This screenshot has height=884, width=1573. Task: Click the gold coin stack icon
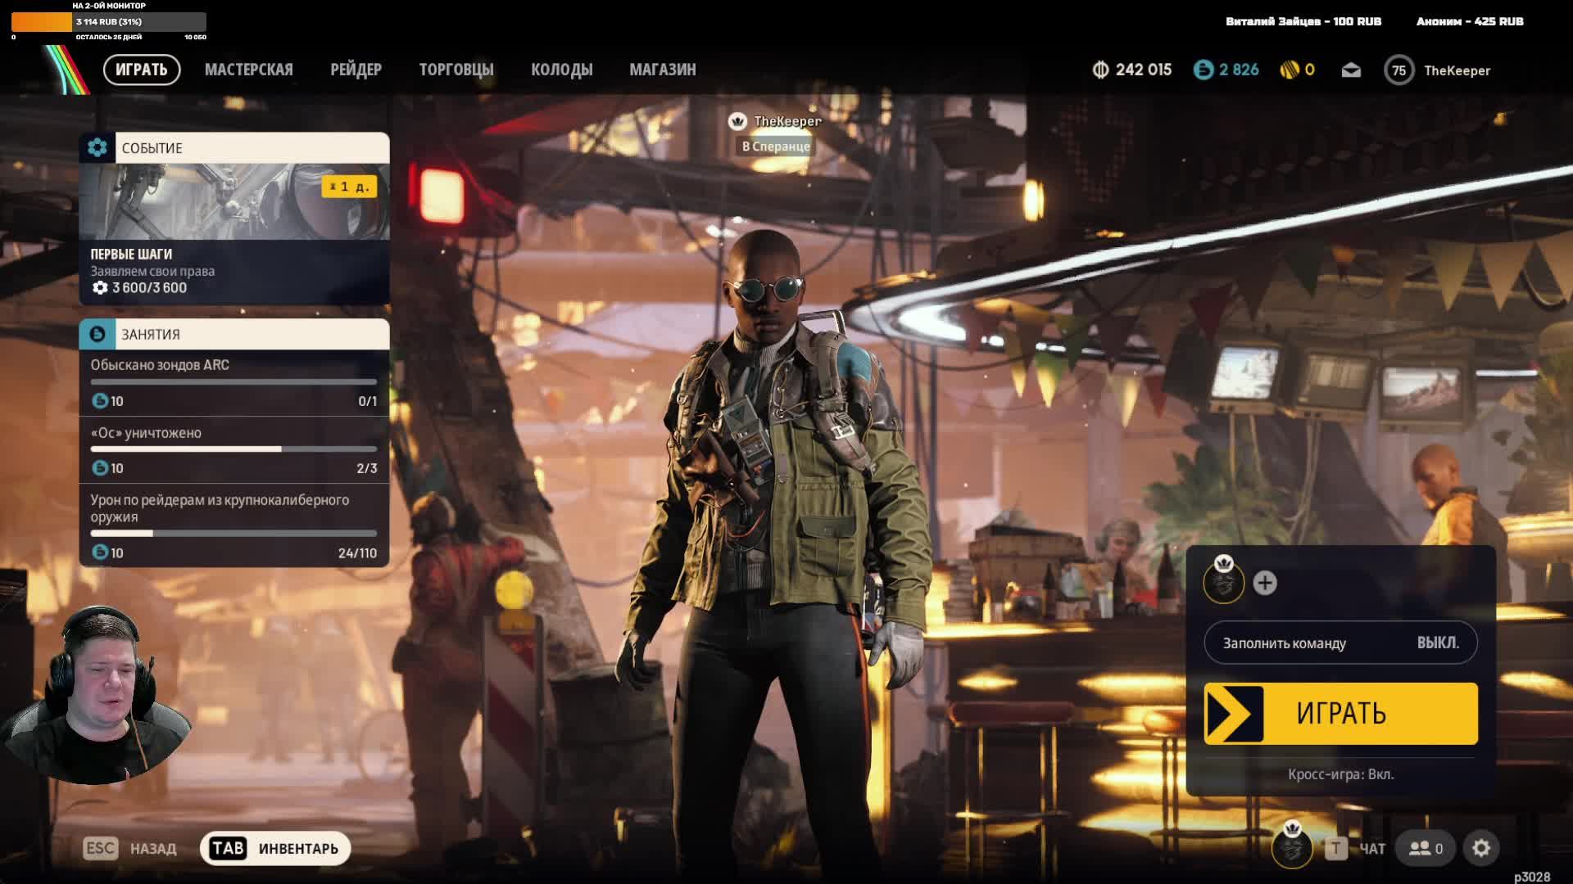(x=1290, y=70)
